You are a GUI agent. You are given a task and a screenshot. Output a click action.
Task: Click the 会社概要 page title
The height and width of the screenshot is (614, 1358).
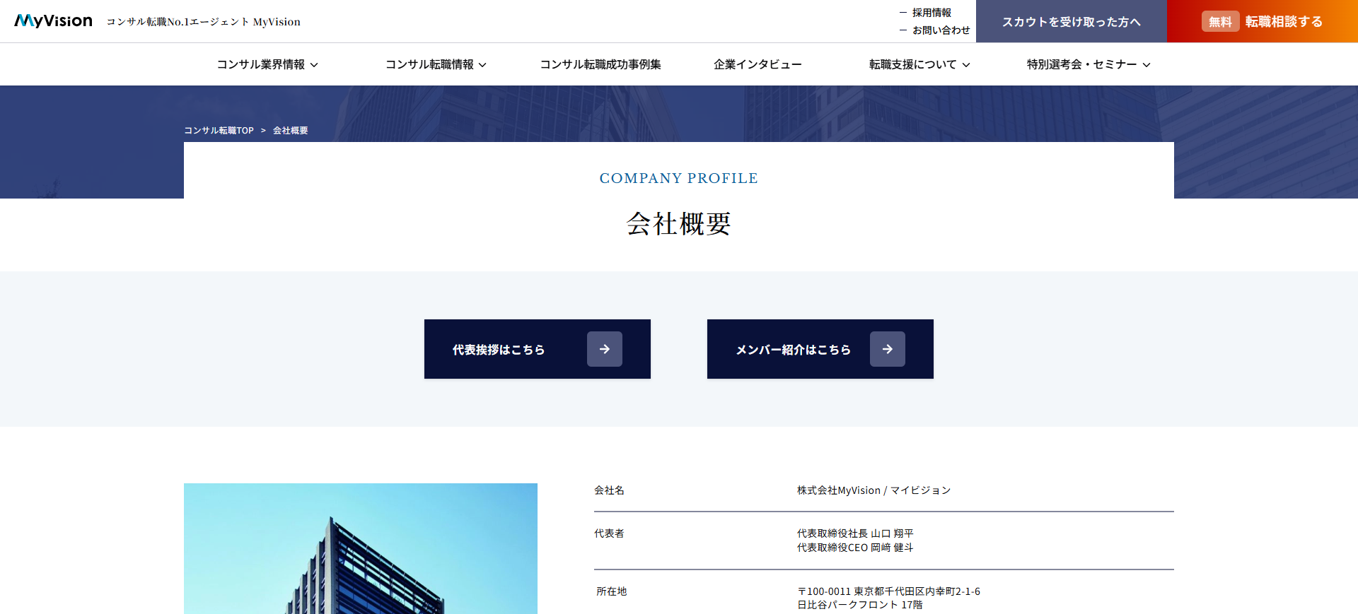coord(679,223)
